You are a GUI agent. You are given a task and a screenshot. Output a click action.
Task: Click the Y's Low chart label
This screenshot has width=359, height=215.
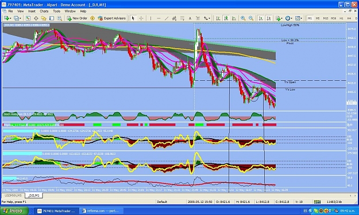click(290, 89)
